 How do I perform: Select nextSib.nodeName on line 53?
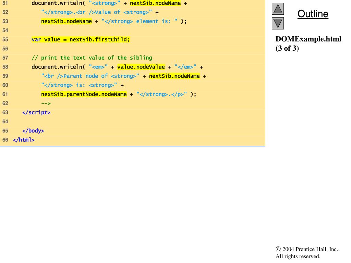point(66,21)
